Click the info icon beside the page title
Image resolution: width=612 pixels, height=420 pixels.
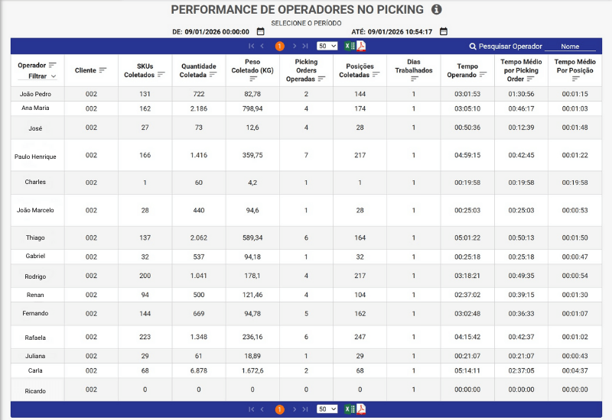tap(437, 10)
